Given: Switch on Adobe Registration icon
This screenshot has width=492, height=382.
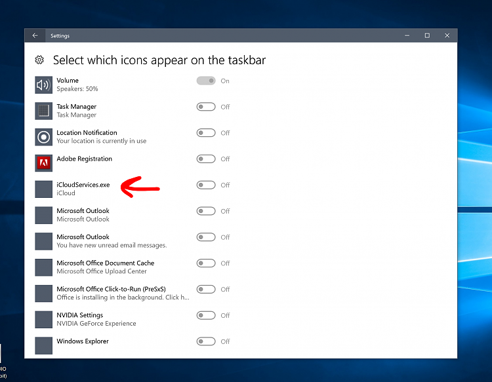Looking at the screenshot, I should 206,159.
